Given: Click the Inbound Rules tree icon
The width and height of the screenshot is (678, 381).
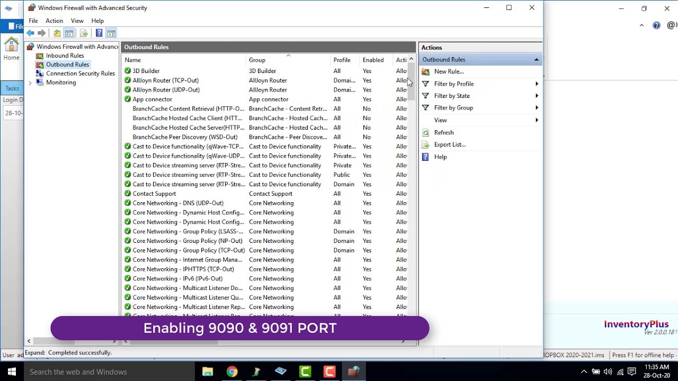Looking at the screenshot, I should click(x=40, y=56).
